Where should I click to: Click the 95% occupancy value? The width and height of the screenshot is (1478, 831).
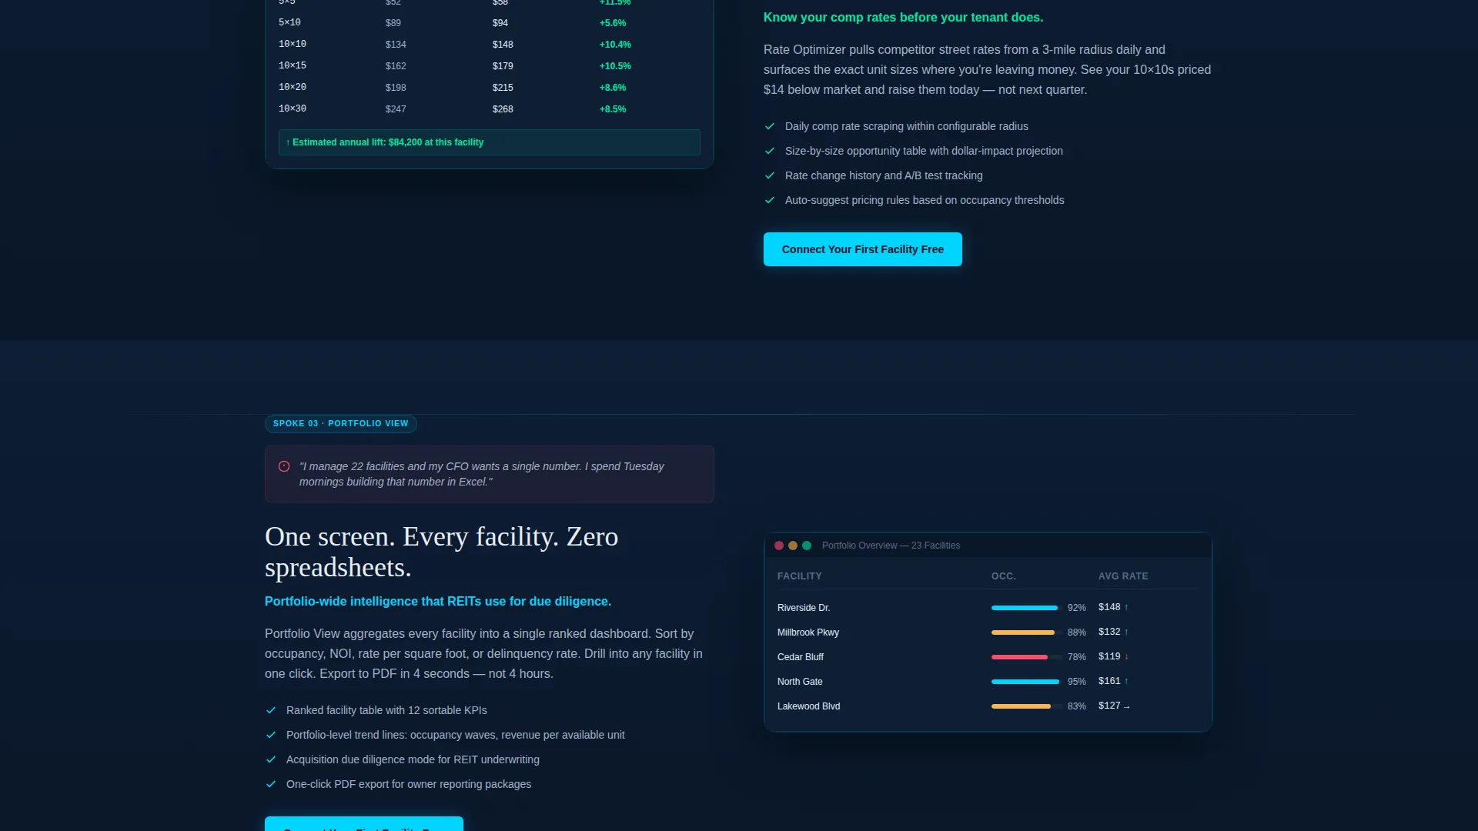pyautogui.click(x=1076, y=682)
